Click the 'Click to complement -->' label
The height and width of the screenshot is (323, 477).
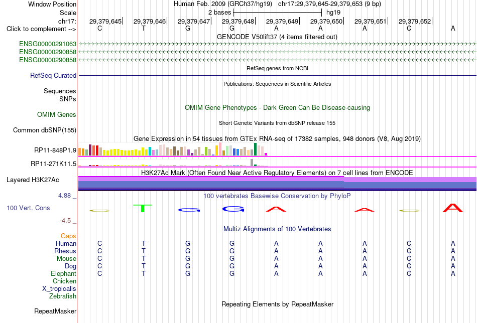41,29
